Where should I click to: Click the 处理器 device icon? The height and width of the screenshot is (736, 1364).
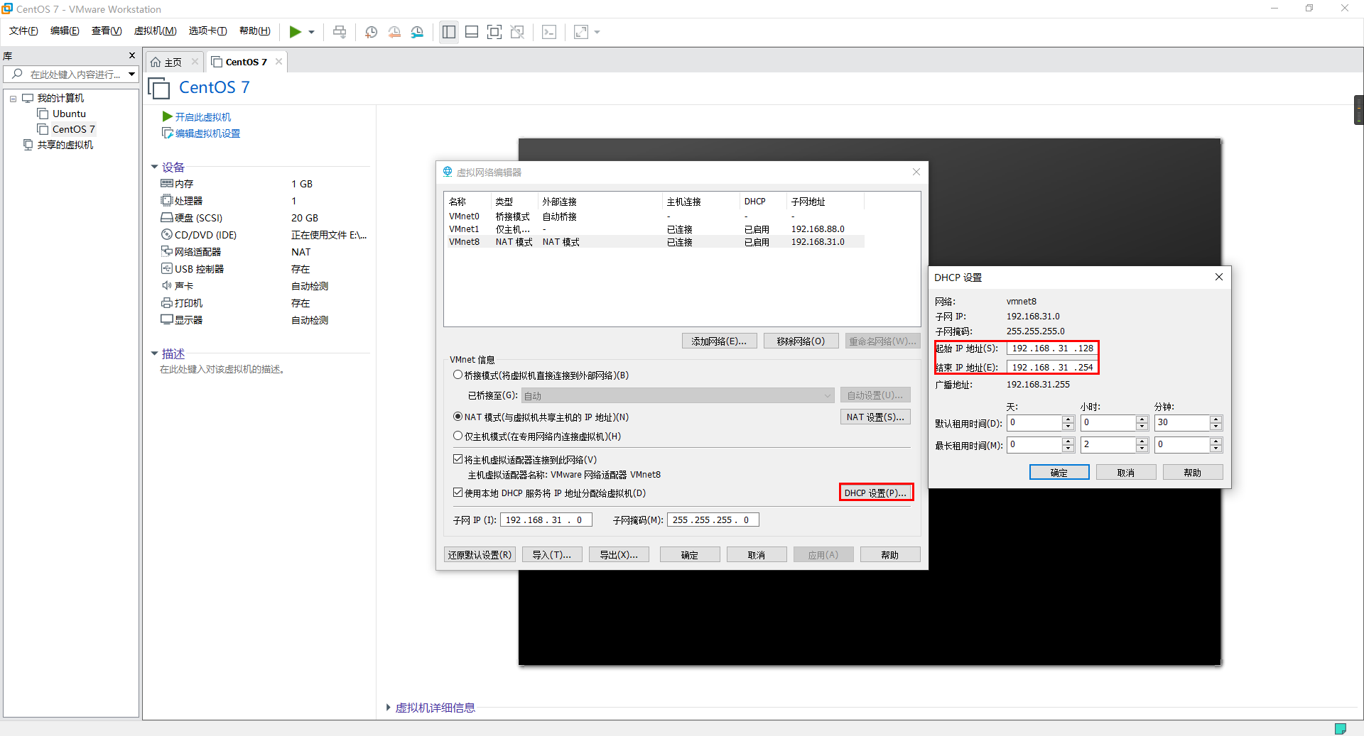167,201
